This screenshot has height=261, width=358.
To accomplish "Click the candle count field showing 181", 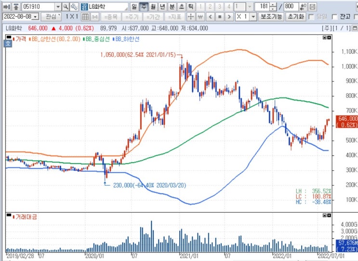I will [262, 7].
